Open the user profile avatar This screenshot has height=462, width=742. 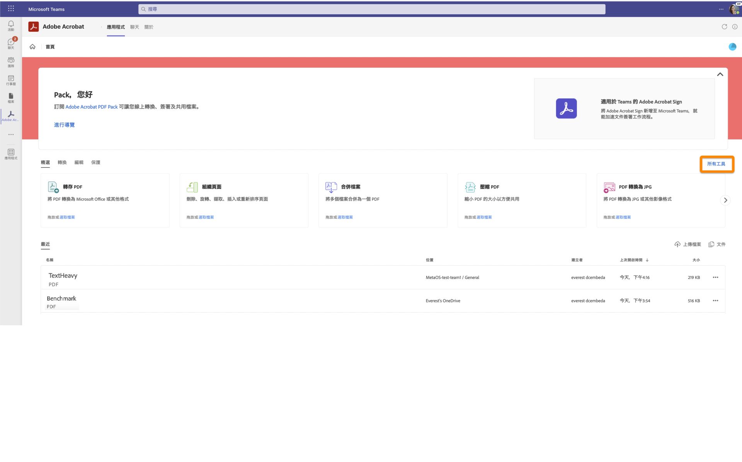point(734,9)
